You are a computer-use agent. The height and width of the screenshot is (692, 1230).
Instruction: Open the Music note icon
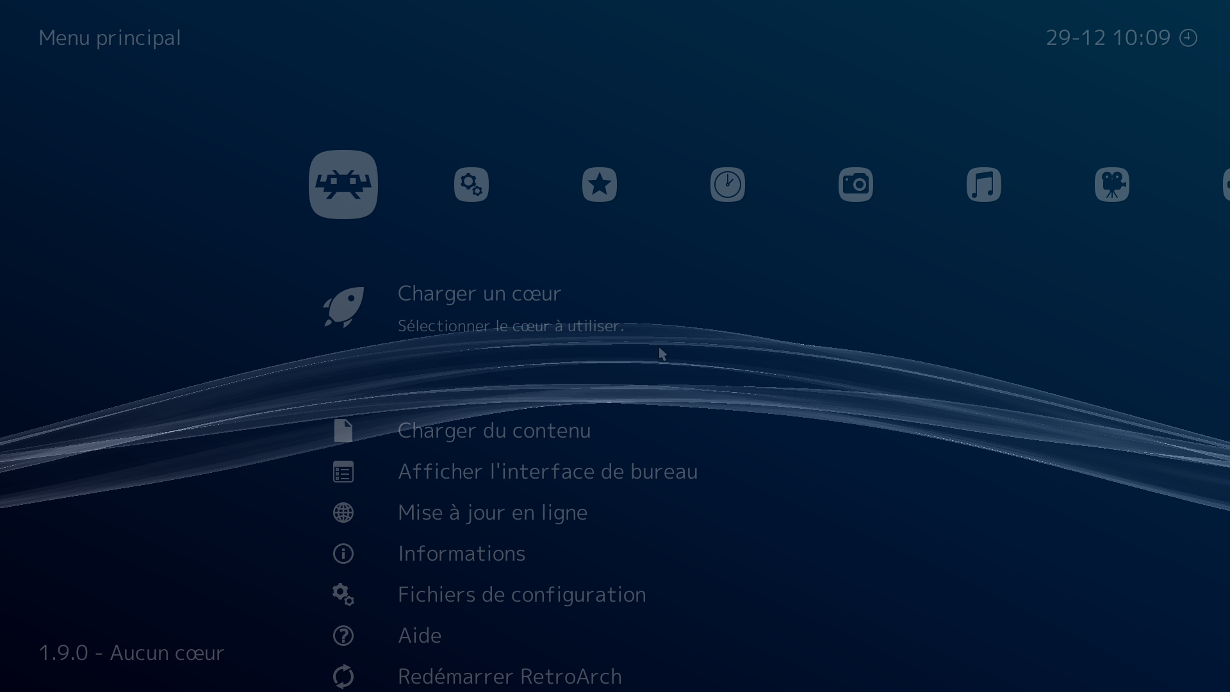[x=983, y=185]
